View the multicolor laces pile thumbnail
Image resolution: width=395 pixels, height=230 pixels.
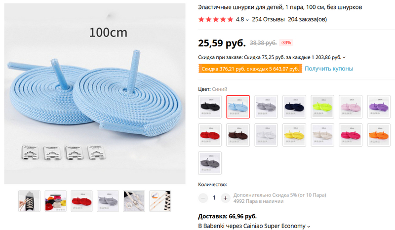[55, 201]
